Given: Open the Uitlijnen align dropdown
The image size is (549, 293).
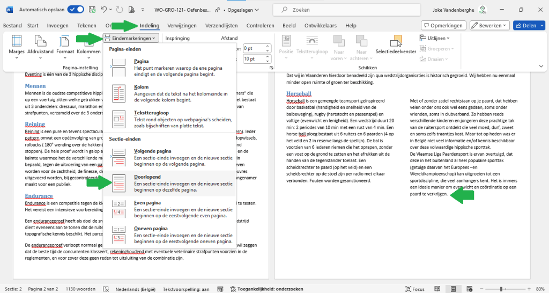Looking at the screenshot, I should coord(435,38).
